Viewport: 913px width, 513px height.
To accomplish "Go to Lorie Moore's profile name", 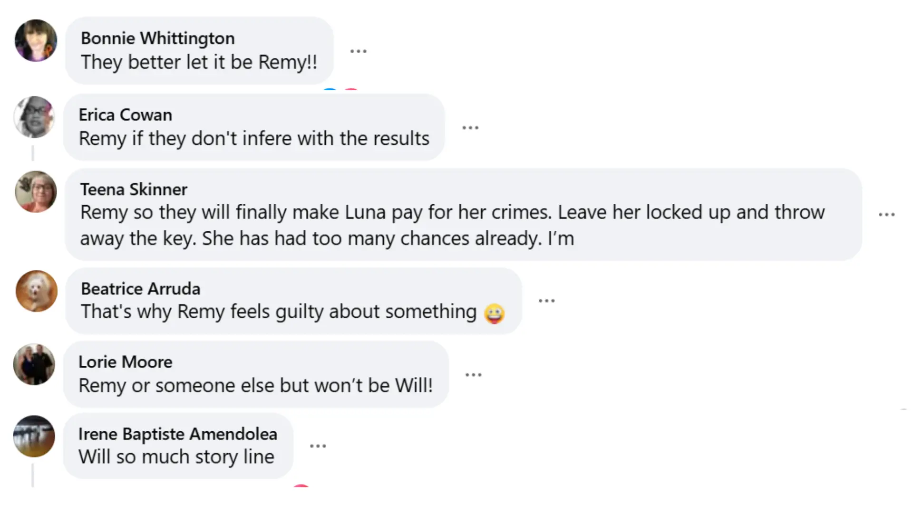I will point(125,362).
